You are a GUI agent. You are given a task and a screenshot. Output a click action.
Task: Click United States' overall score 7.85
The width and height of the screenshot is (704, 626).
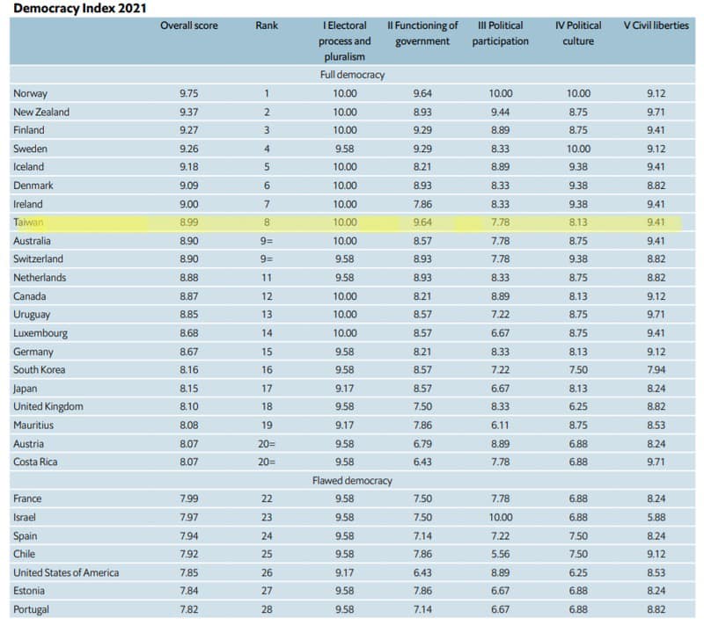(x=189, y=573)
